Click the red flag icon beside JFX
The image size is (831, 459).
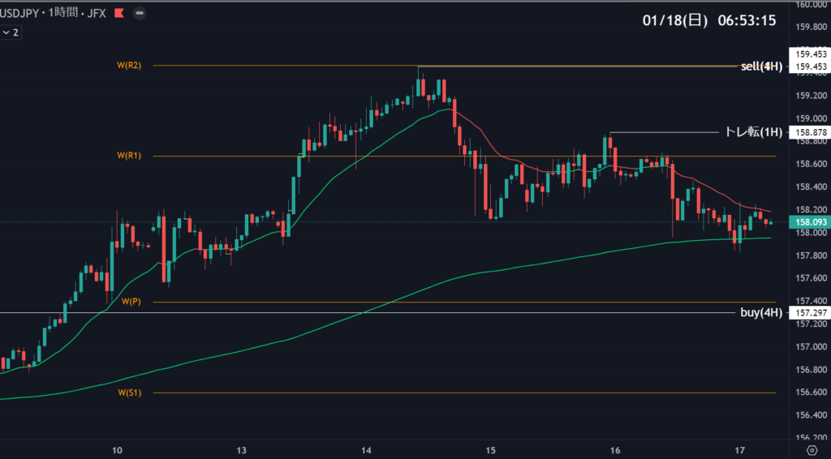click(x=120, y=14)
